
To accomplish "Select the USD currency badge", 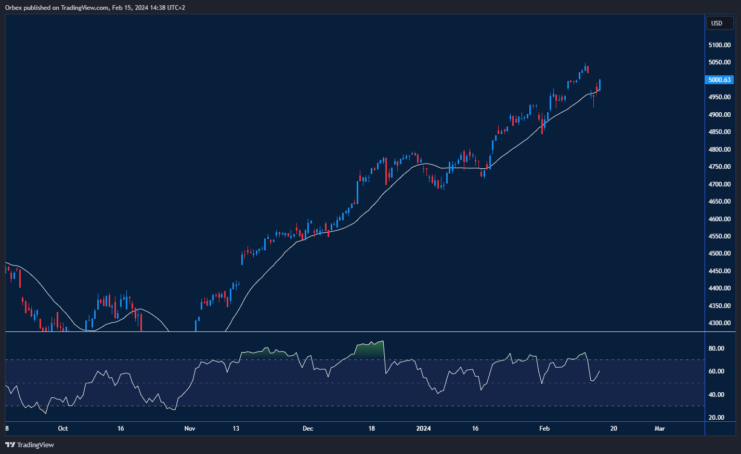I will (x=720, y=23).
